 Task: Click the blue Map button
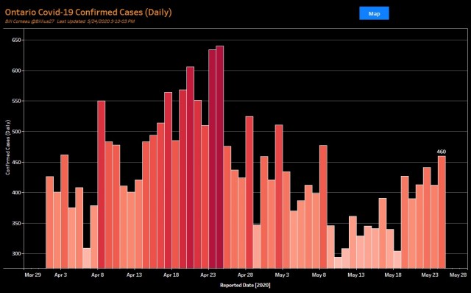(374, 13)
